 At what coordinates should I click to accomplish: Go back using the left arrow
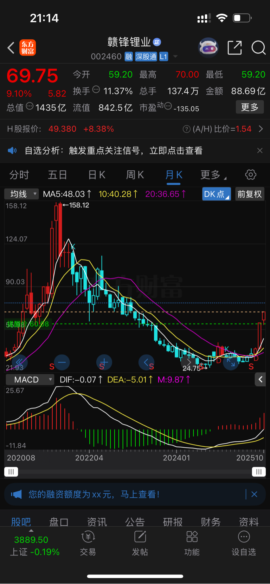(11, 48)
